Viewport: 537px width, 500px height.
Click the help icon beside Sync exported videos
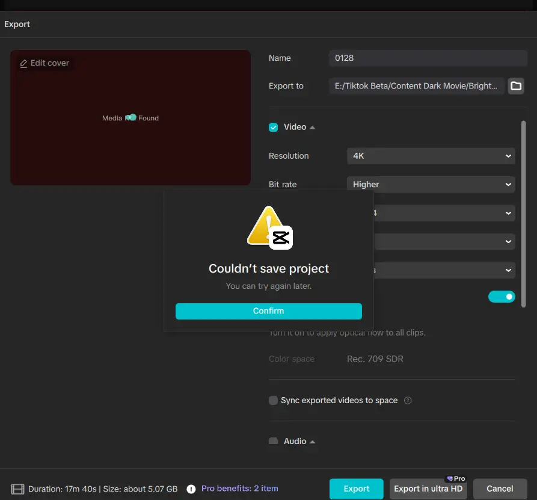408,401
